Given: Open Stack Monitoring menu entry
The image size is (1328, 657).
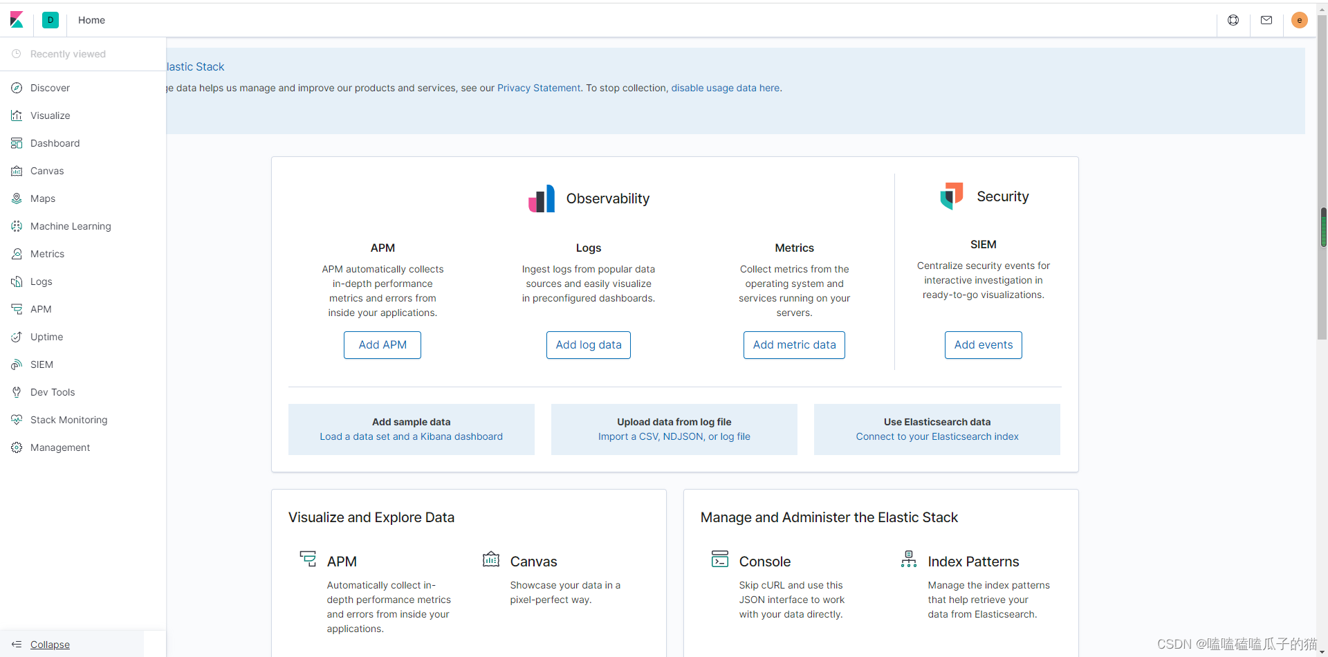Looking at the screenshot, I should tap(68, 420).
